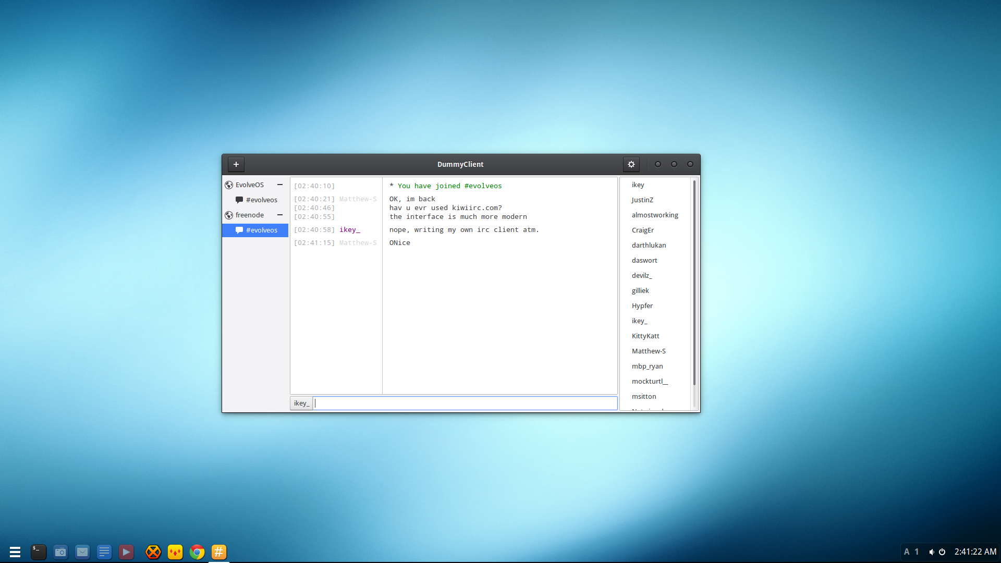
Task: Open the power menu icon in tray
Action: click(x=942, y=552)
